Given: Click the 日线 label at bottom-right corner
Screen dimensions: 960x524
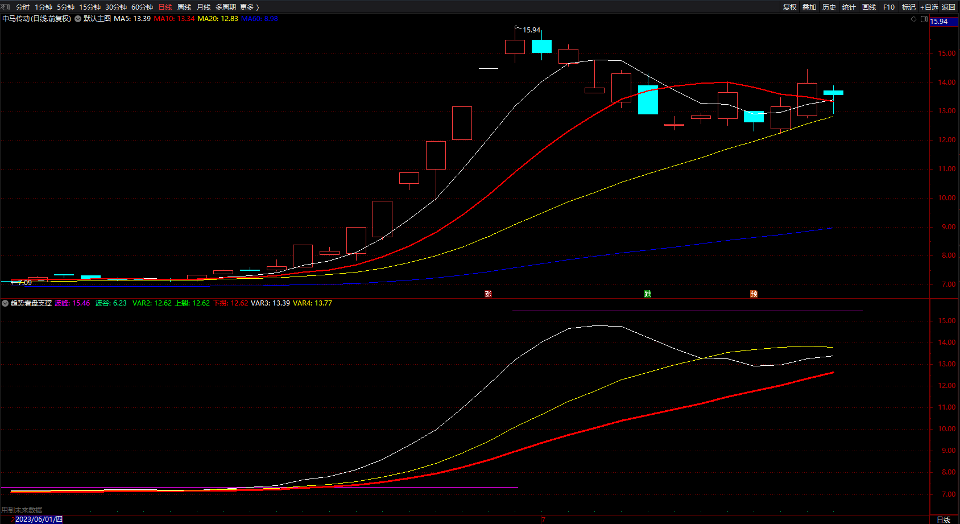Looking at the screenshot, I should [944, 520].
